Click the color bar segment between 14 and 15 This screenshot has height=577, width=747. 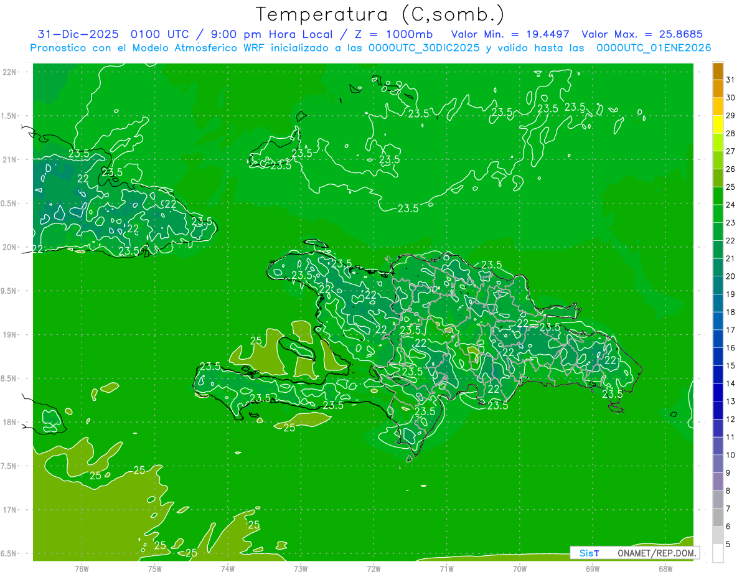[x=718, y=375]
